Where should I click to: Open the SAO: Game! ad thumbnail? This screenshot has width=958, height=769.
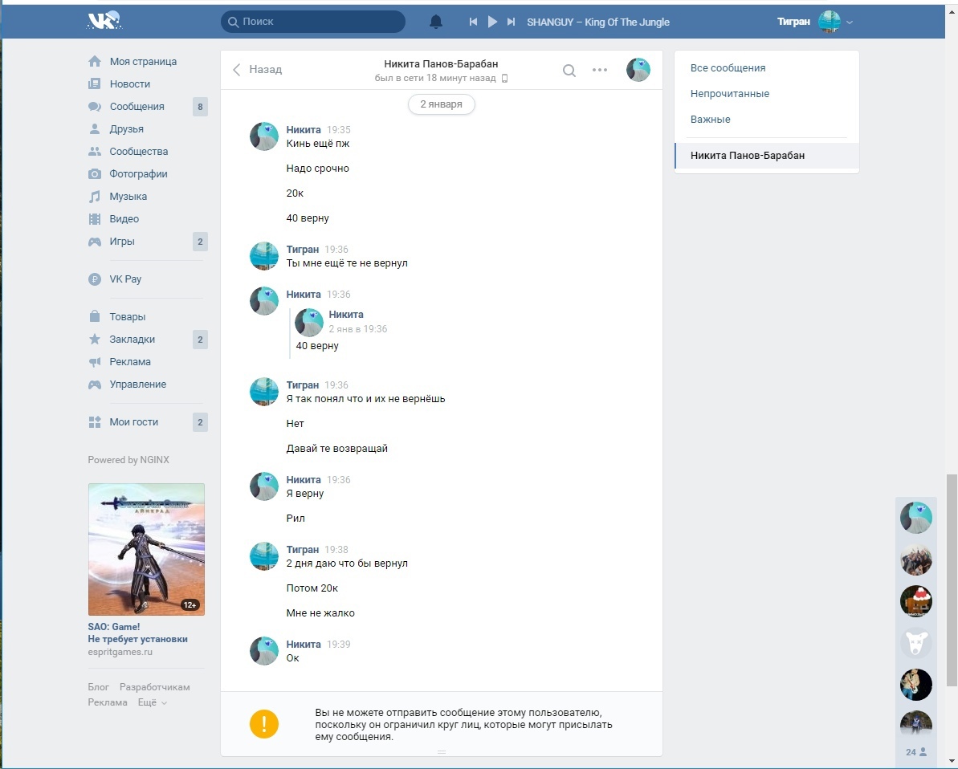point(146,549)
